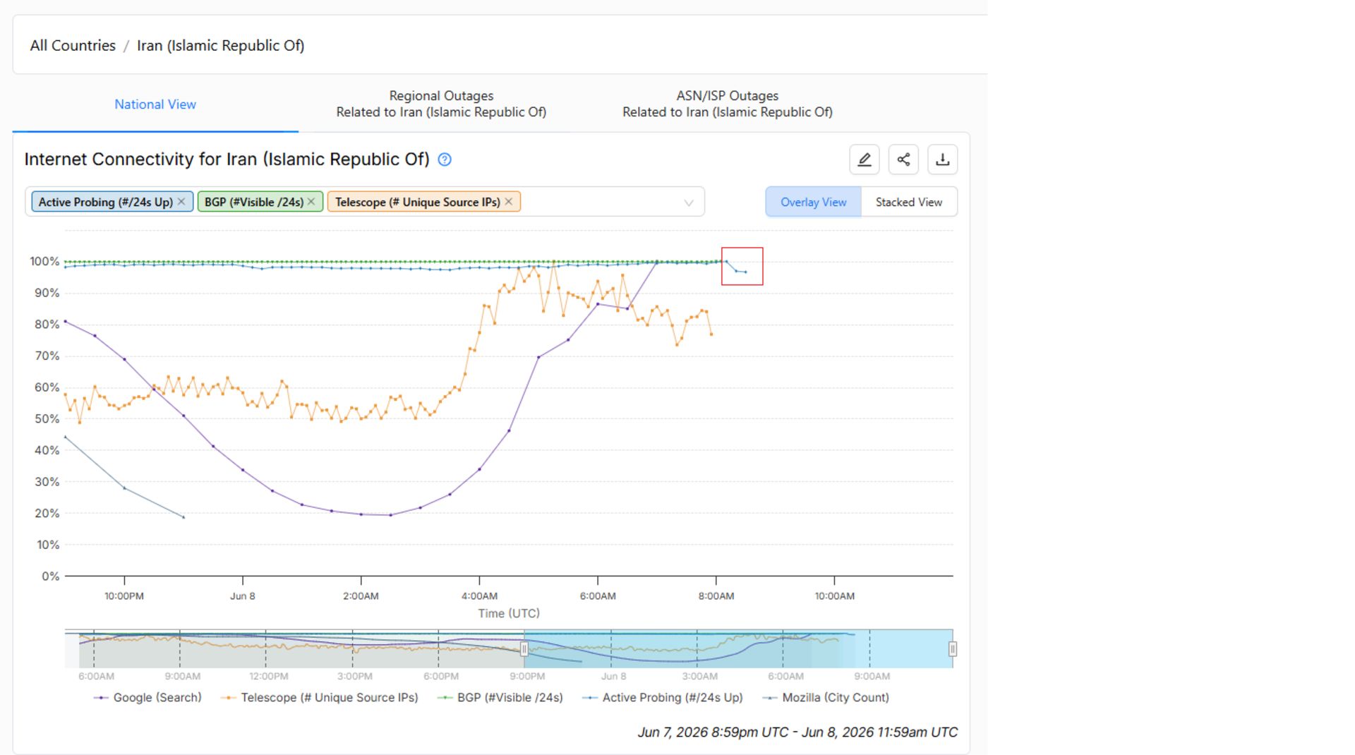Toggle Active Probing legend series

tap(663, 697)
